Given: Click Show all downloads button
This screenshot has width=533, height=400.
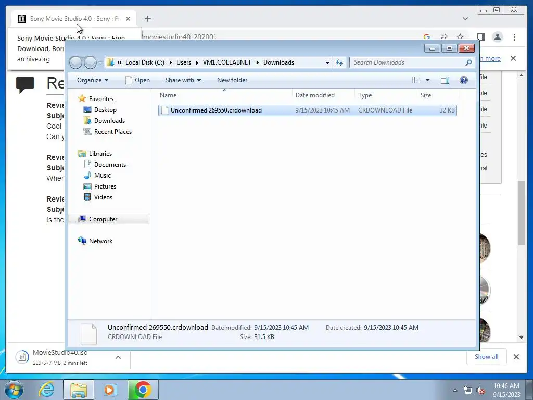Looking at the screenshot, I should (x=487, y=357).
